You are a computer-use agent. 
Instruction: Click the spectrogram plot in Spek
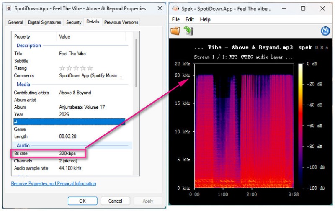244,126
